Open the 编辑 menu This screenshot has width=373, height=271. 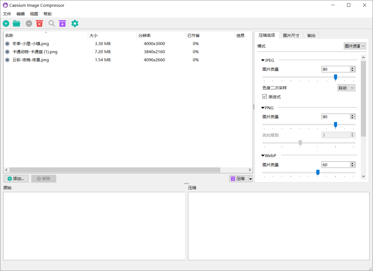20,14
